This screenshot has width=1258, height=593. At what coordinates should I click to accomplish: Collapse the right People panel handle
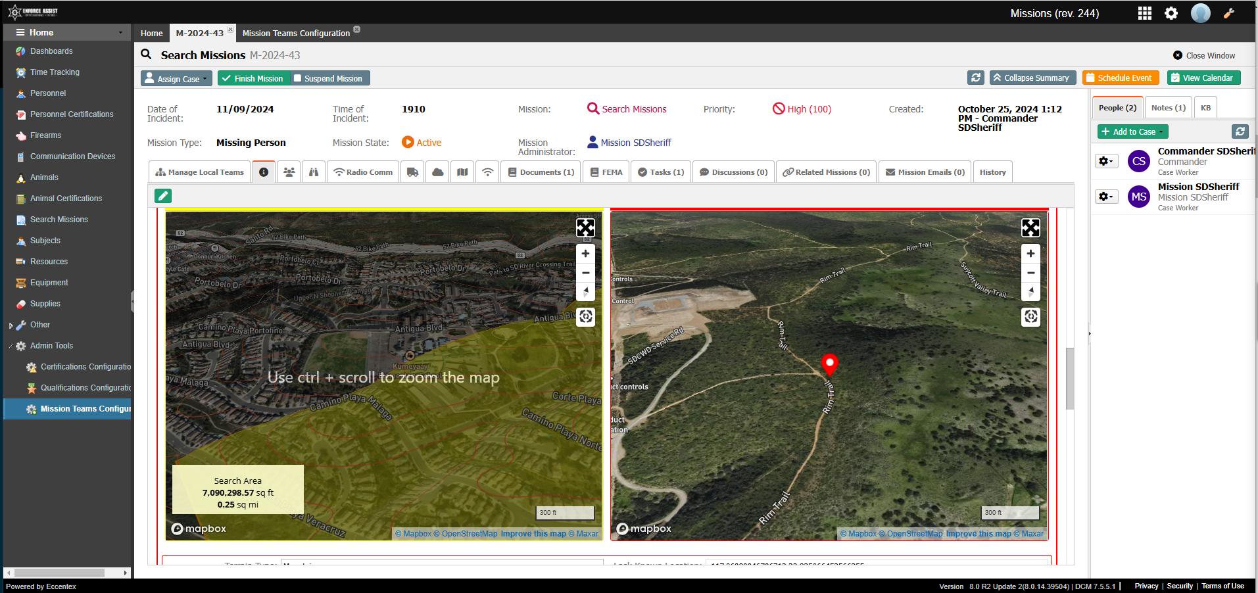point(1089,334)
